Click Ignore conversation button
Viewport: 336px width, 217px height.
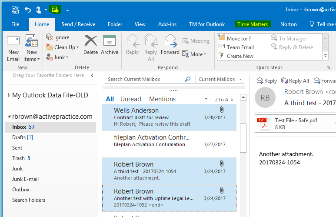[58, 37]
